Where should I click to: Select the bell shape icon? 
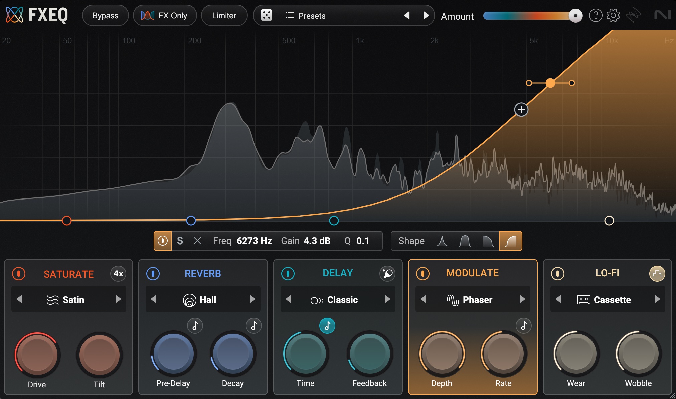point(442,241)
